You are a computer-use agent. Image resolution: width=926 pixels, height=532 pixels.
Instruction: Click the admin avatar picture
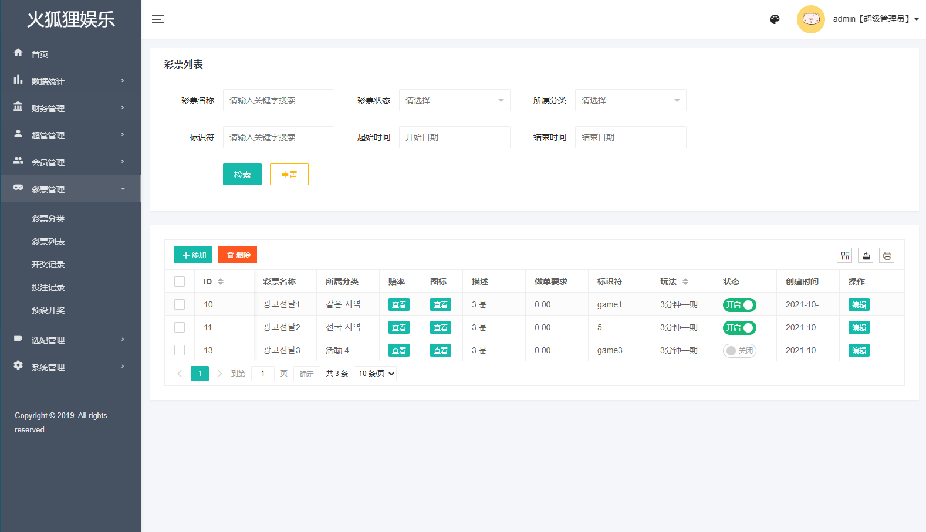[x=811, y=19]
